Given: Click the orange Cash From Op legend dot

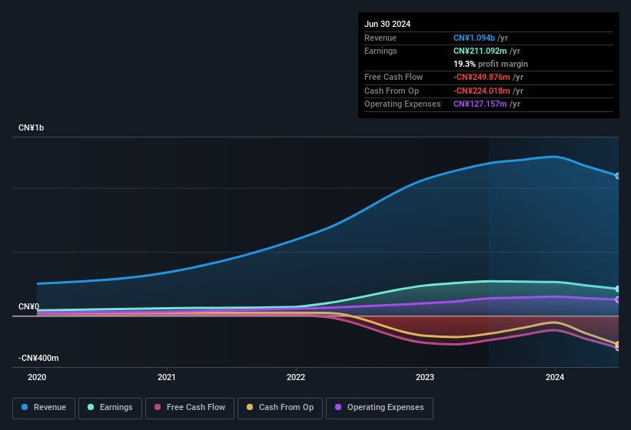Looking at the screenshot, I should (x=250, y=407).
